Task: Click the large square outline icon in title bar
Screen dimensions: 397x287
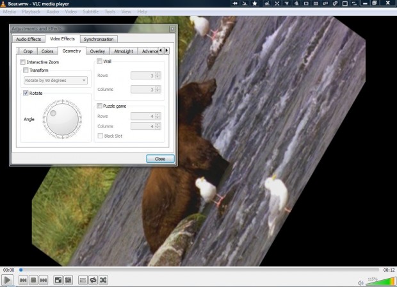Action: (x=345, y=4)
